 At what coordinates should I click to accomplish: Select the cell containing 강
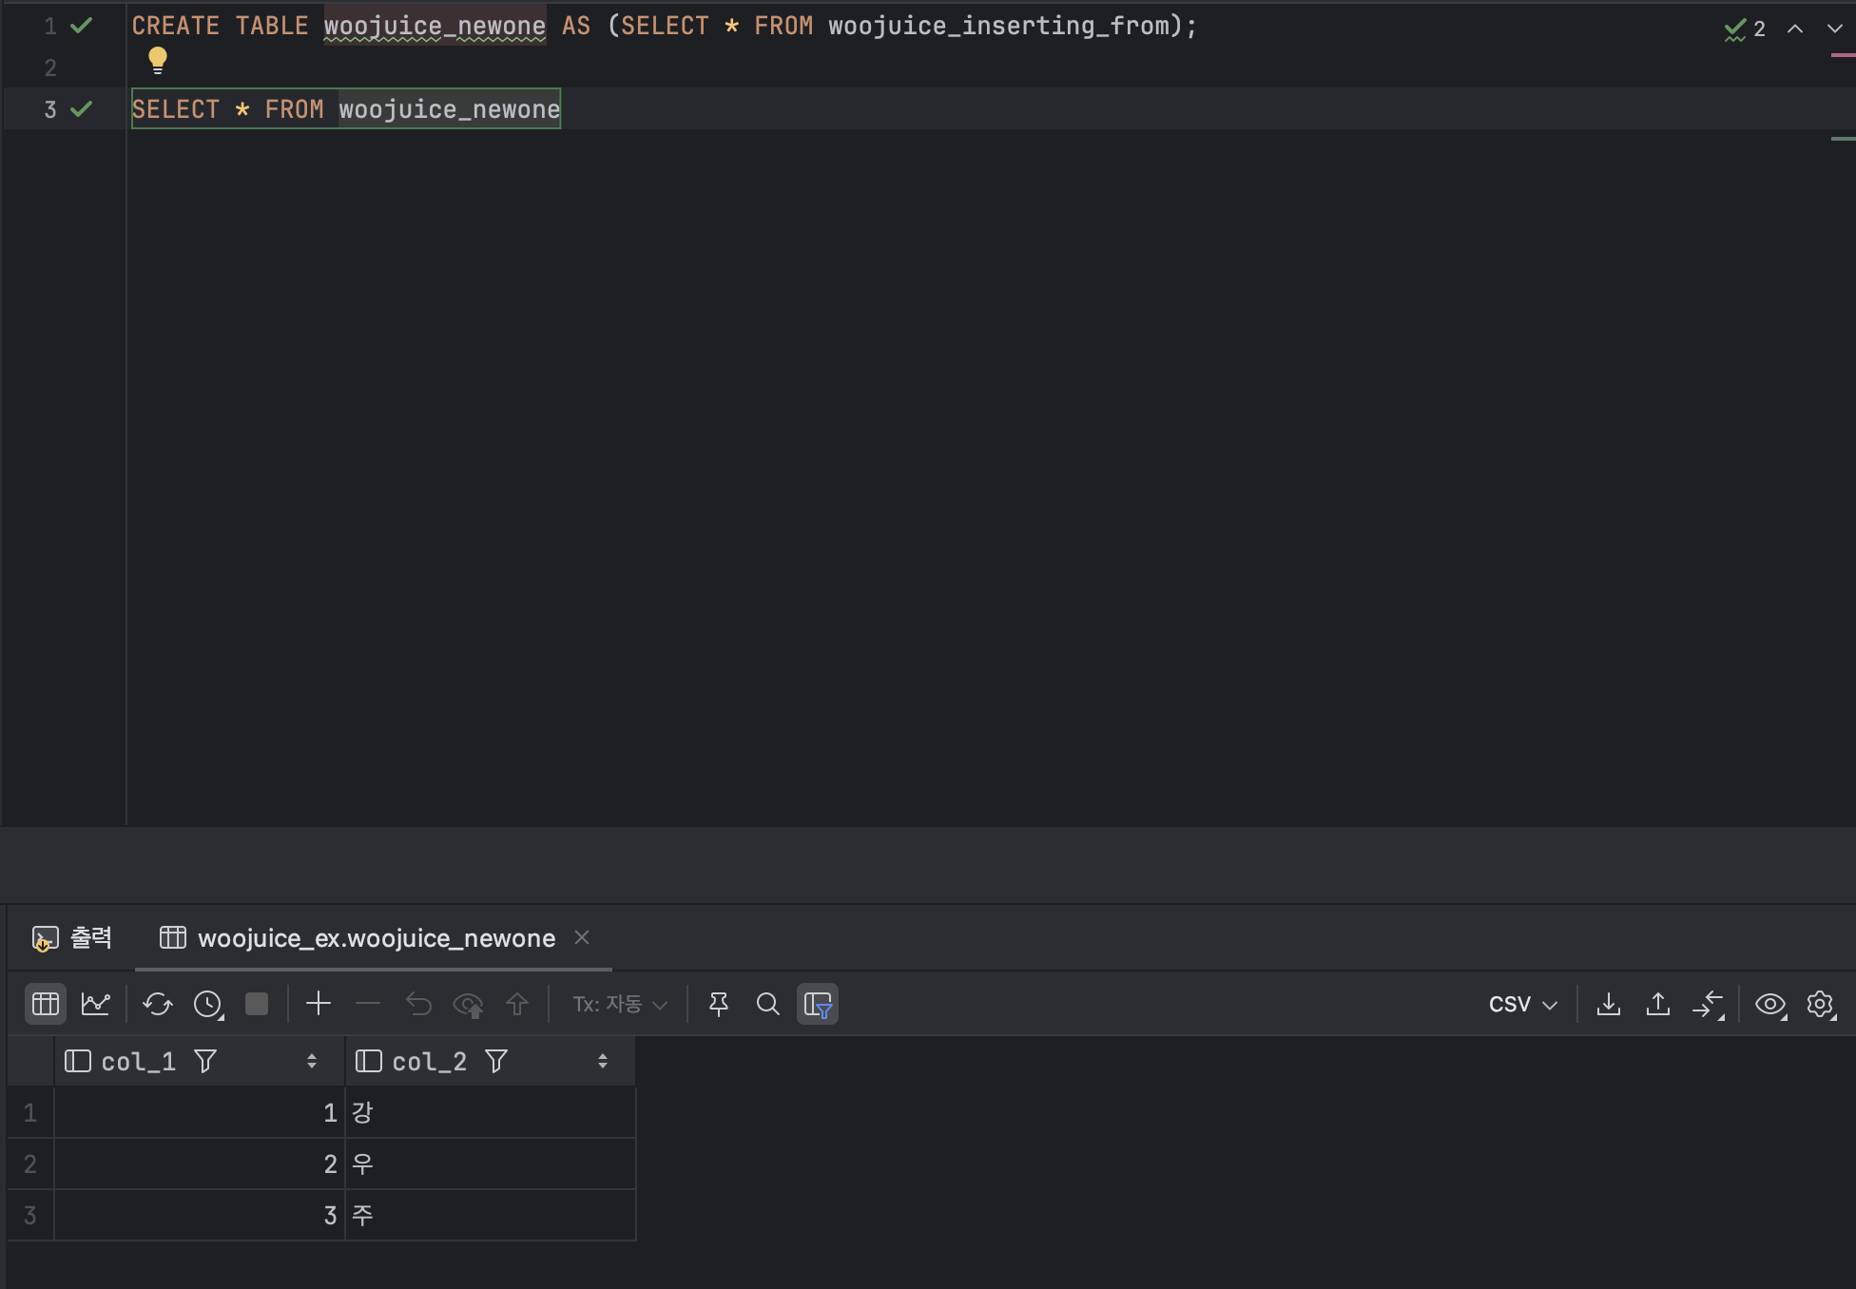click(490, 1112)
